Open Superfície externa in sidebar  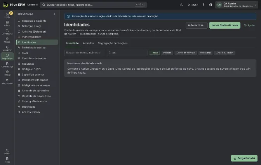tap(37, 74)
